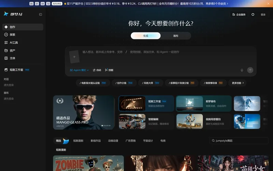This screenshot has width=273, height=171.
Task: Open the 双11 promotion banner link
Action: pos(146,3)
